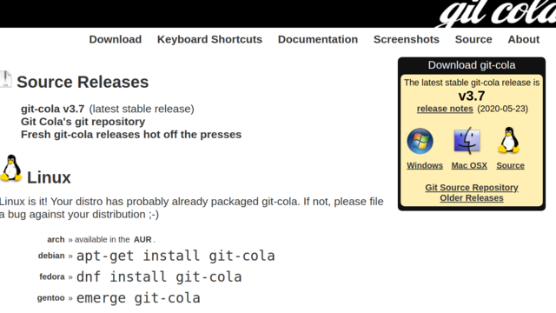Screen dimensions: 556x313
Task: Open the Screenshots nav link
Action: click(407, 39)
